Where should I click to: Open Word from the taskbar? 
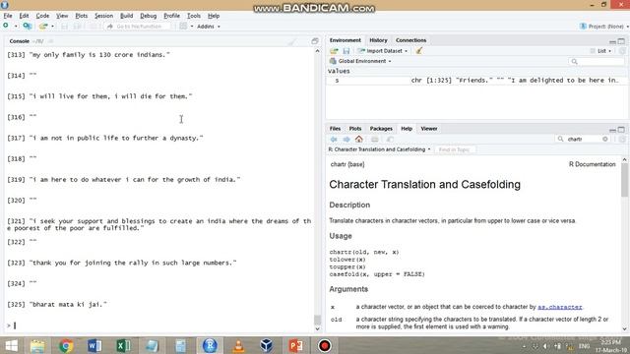point(94,345)
